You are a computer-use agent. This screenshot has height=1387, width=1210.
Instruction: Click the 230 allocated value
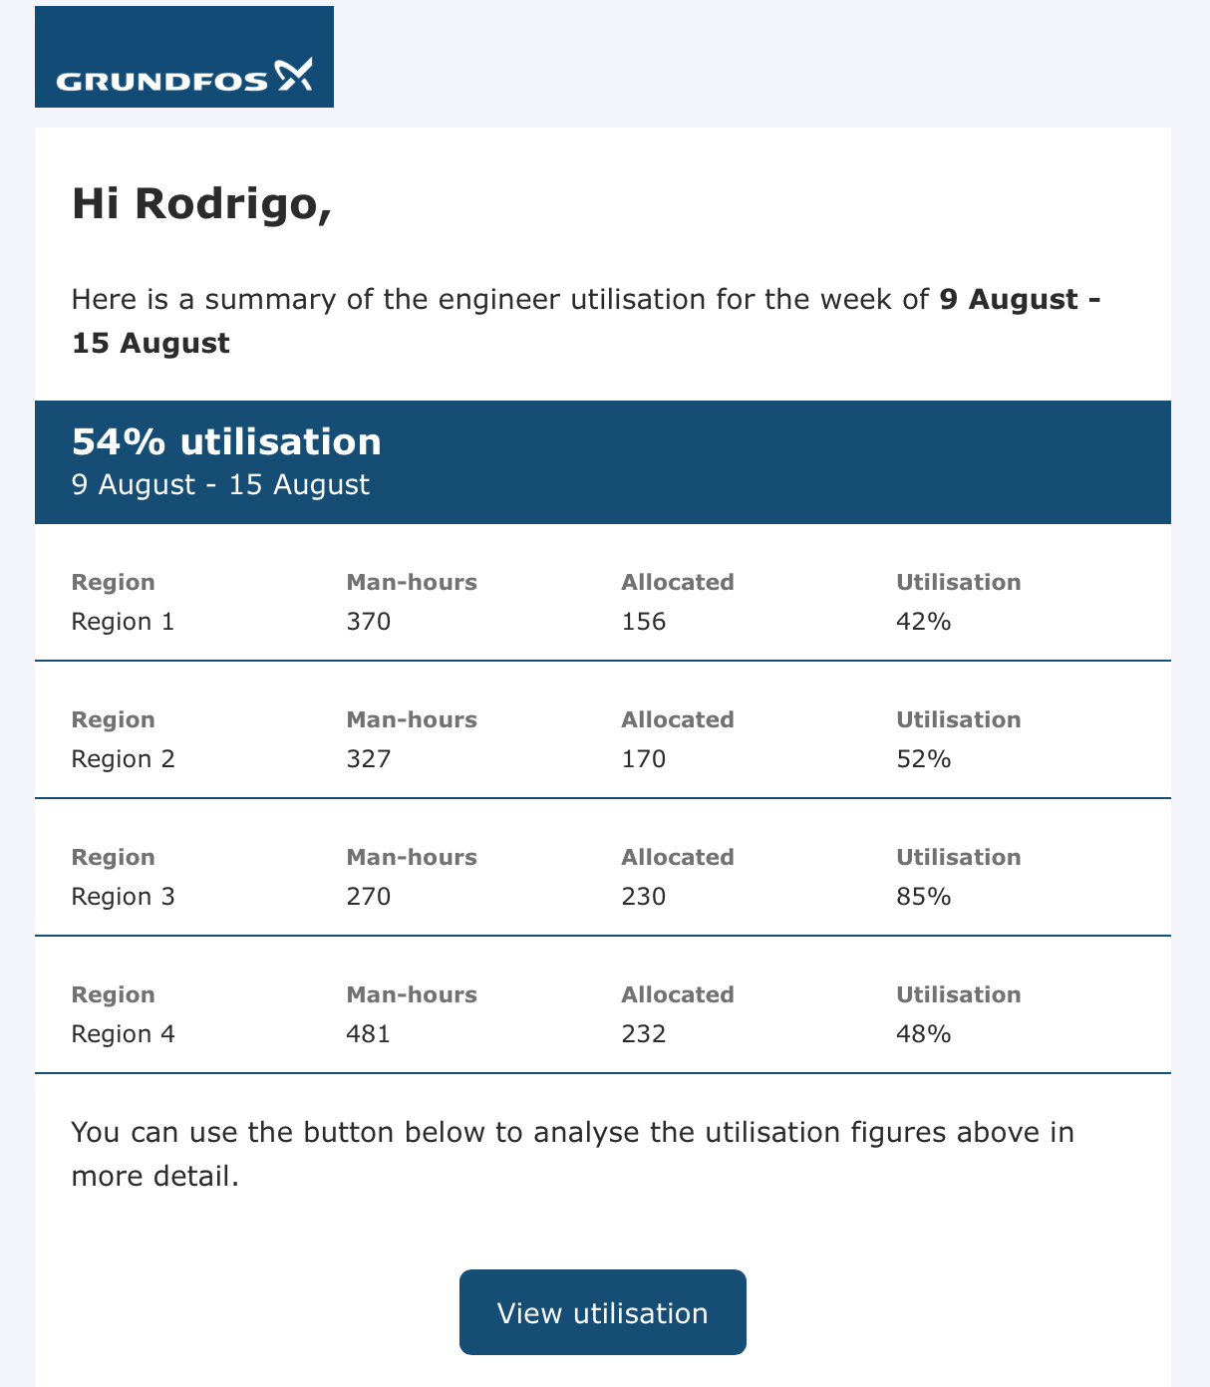pos(644,897)
